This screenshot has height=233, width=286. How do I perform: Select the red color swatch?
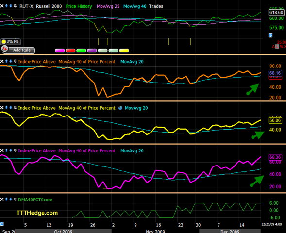tap(70, 50)
